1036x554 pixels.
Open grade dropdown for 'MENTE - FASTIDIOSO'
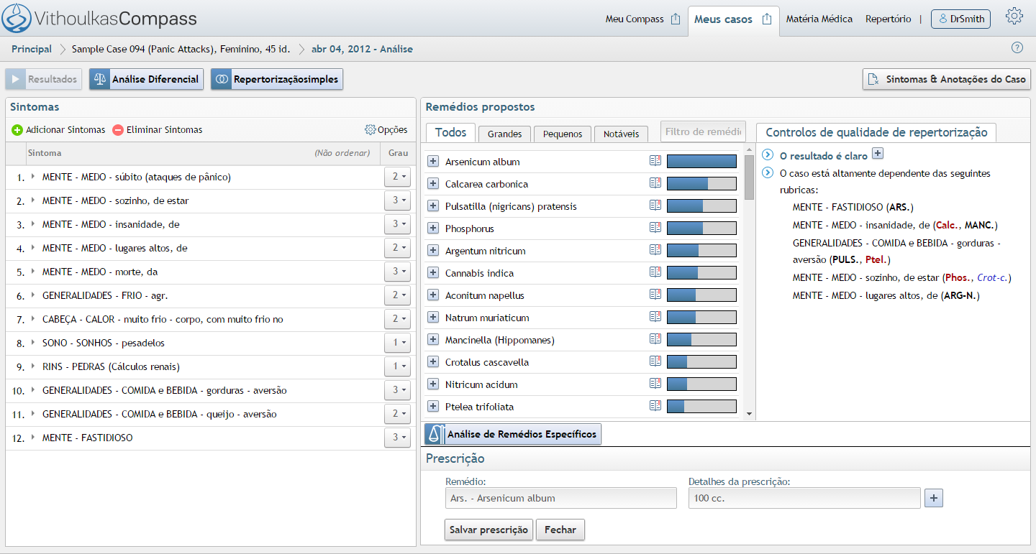coord(397,438)
